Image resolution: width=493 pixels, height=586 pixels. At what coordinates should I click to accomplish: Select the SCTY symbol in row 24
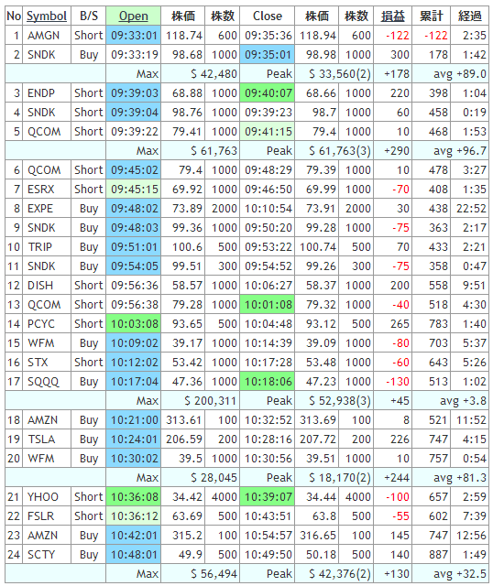(x=41, y=555)
